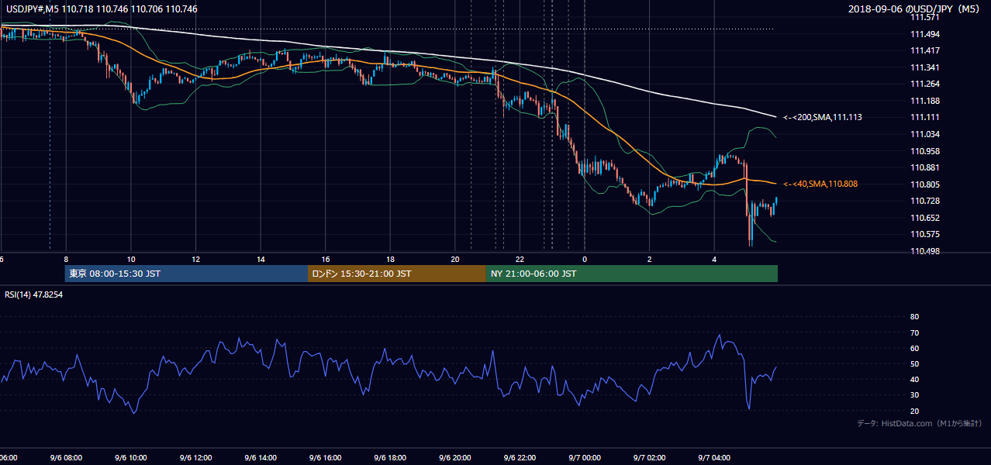Click hour label 8 above the session bars

66,260
